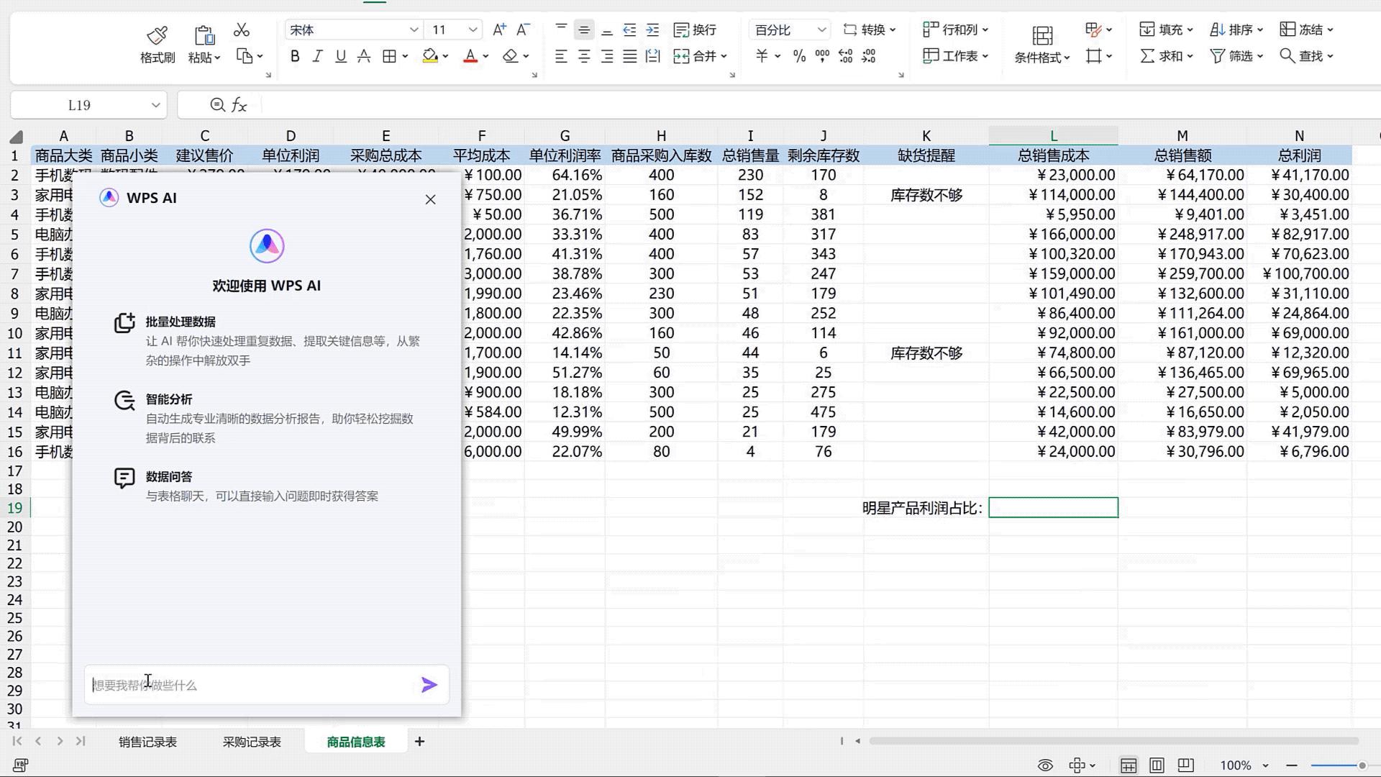This screenshot has width=1381, height=777.
Task: Enable center alignment
Action: [583, 56]
